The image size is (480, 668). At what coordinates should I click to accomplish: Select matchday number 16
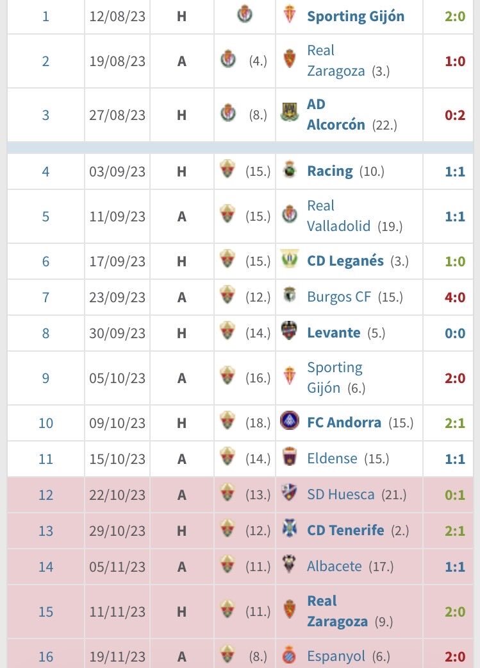[46, 656]
